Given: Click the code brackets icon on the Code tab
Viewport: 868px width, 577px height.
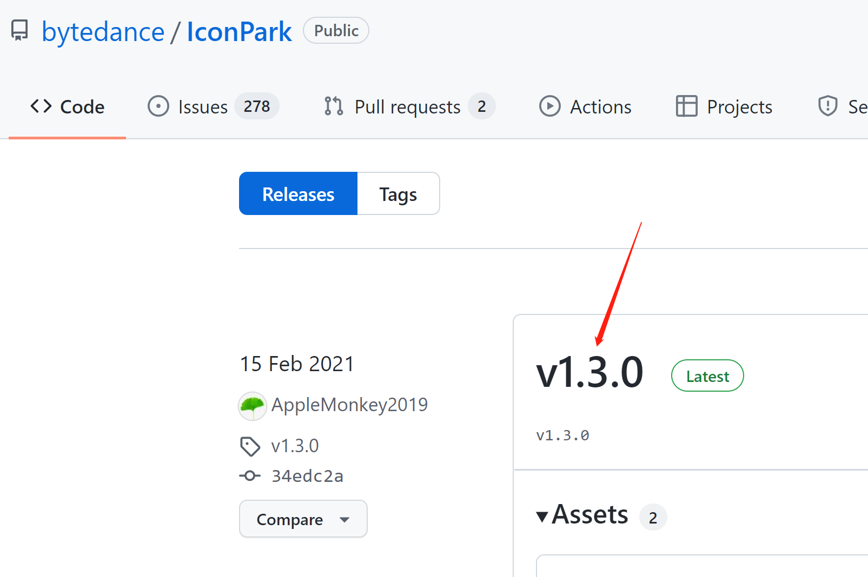Looking at the screenshot, I should coord(40,106).
